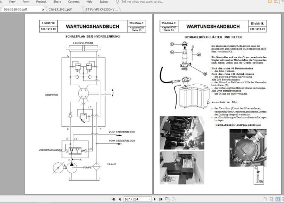
Task: Open the Extras menu
Action: coord(104,1)
